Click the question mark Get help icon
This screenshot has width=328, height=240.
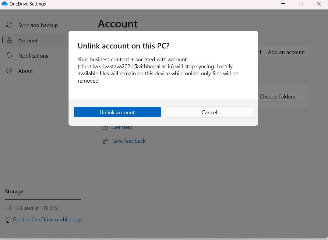pyautogui.click(x=105, y=127)
